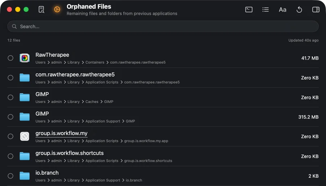The height and width of the screenshot is (186, 326).
Task: Click the refresh arrow icon
Action: [299, 9]
